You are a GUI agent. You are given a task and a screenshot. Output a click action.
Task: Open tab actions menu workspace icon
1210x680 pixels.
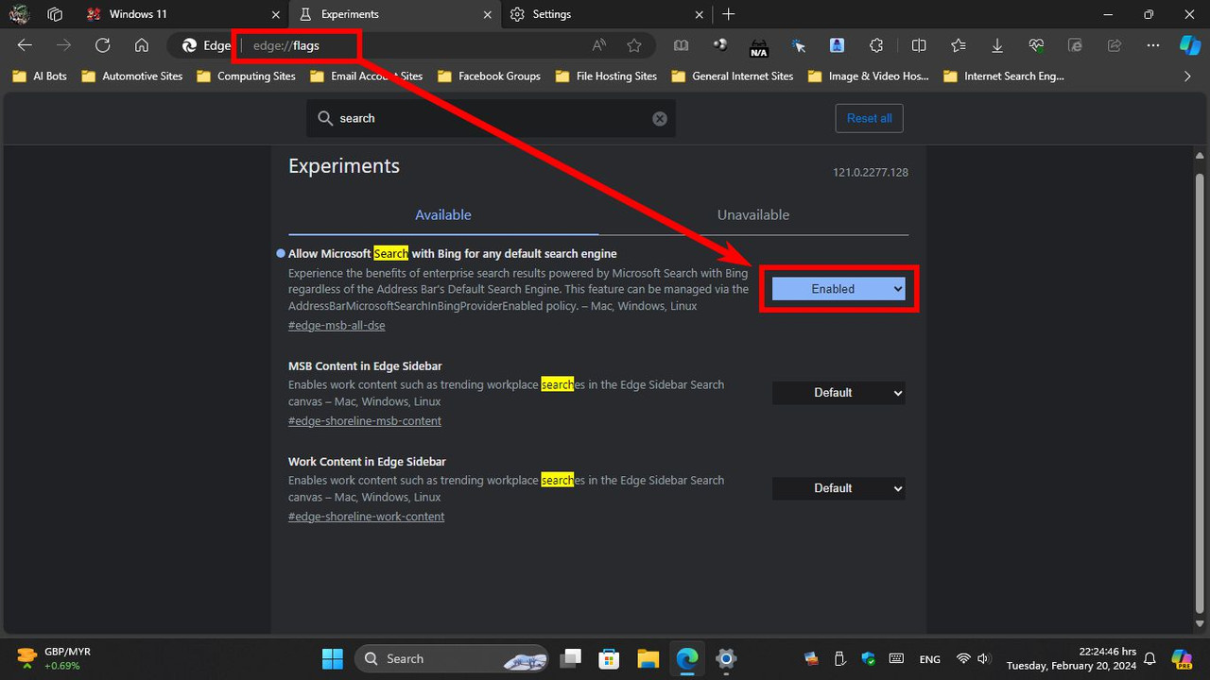55,14
